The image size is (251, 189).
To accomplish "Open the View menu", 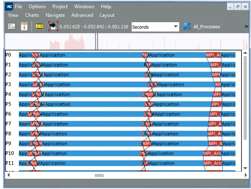I will pos(13,15).
